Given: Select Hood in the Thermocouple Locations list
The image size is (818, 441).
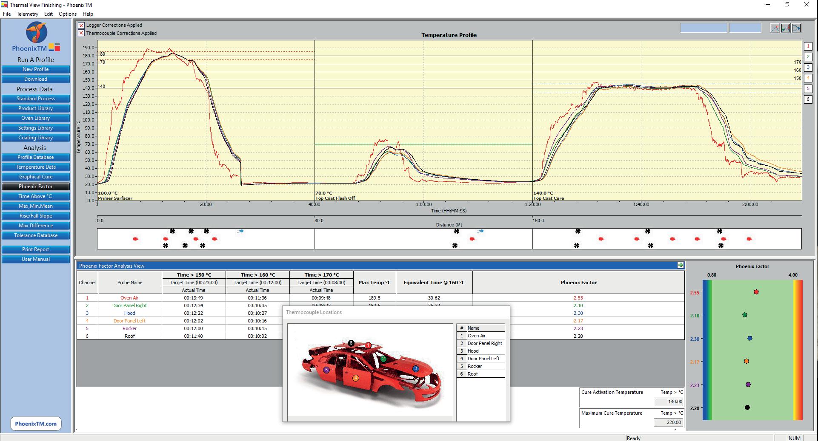Looking at the screenshot, I should [473, 351].
